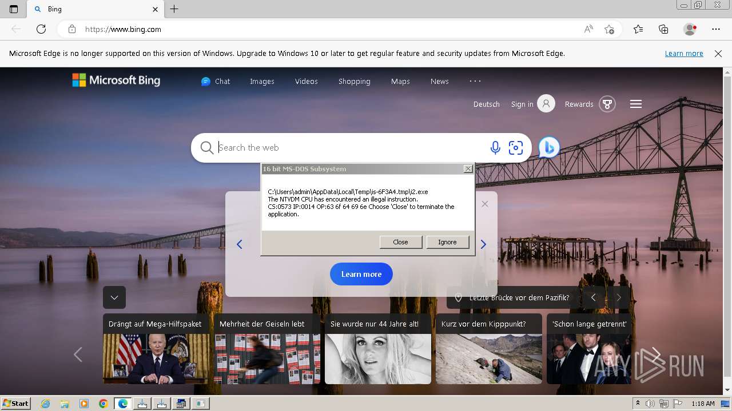Follow the Learn more link in notification bar
The width and height of the screenshot is (732, 411).
click(684, 53)
